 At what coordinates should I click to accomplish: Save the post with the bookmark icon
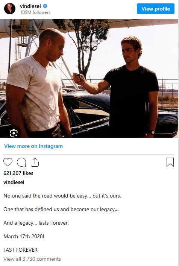170,162
